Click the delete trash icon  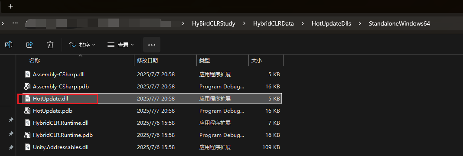tap(50, 45)
